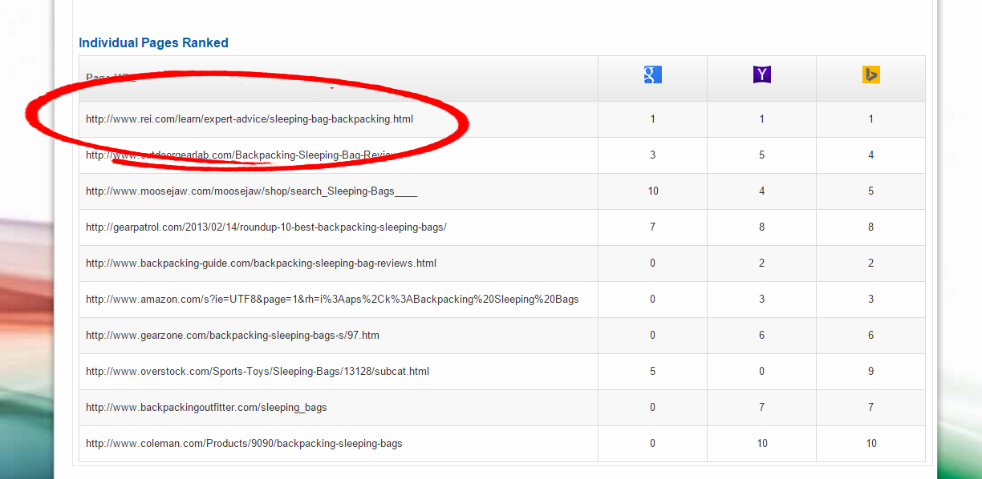The width and height of the screenshot is (982, 479).
Task: Open the rei.com sleeping-bag-backpacking URL
Action: point(250,119)
